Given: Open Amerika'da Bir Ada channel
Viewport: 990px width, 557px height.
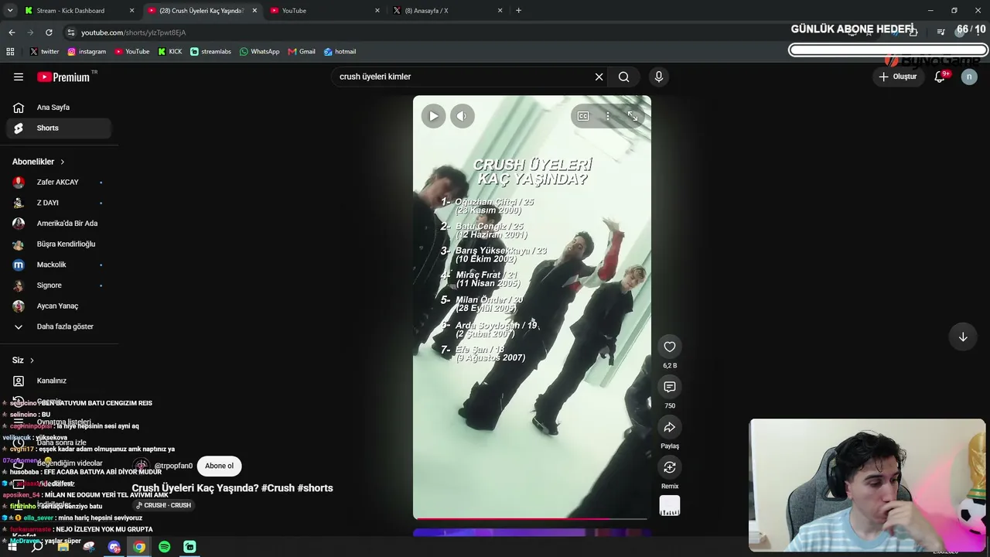Looking at the screenshot, I should click(59, 224).
